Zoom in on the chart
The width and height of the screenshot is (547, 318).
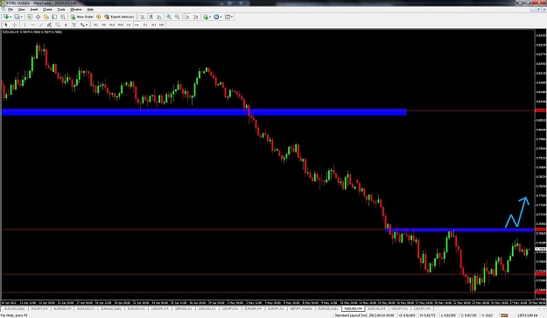[169, 17]
